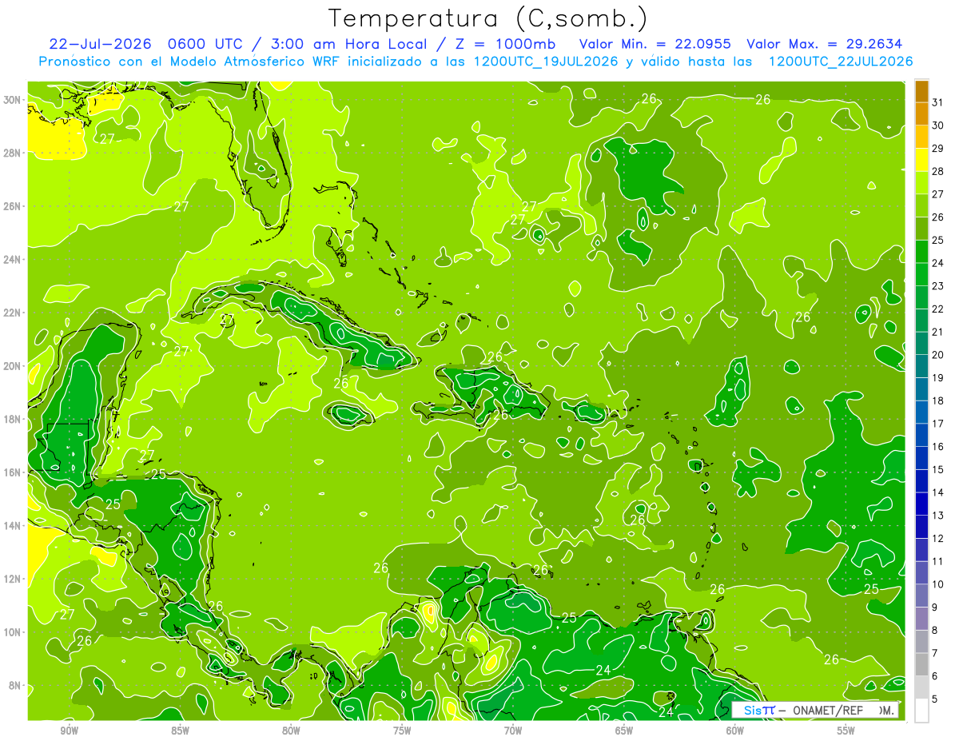Click the "65W" longitude axis label
This screenshot has height=741, width=959.
pyautogui.click(x=624, y=731)
